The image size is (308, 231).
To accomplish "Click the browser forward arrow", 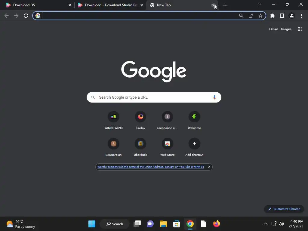I will pos(16,16).
